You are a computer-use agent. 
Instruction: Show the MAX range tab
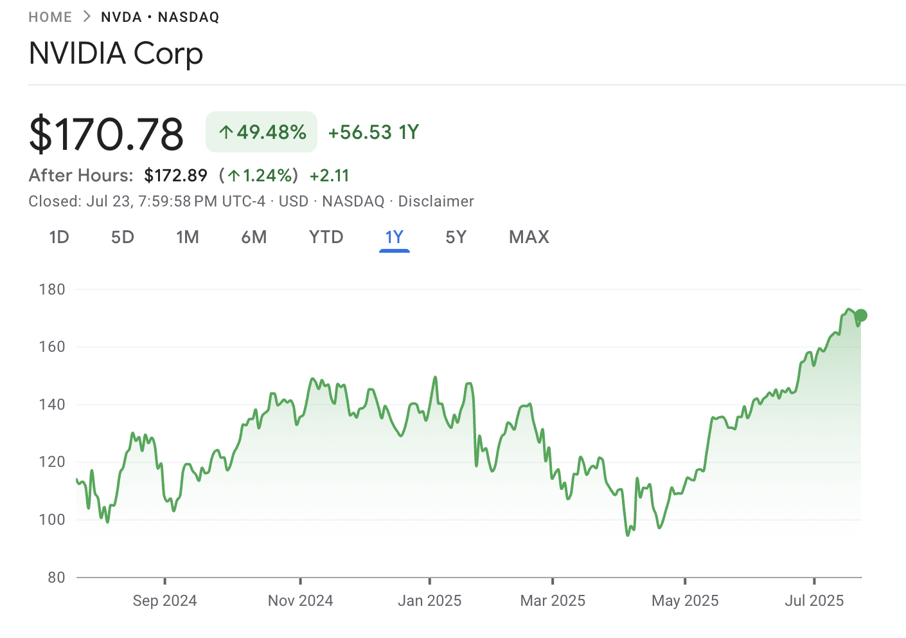[x=529, y=237]
